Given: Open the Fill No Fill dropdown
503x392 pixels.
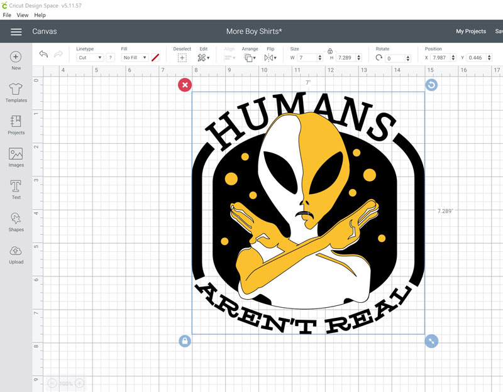Looking at the screenshot, I should (x=135, y=58).
